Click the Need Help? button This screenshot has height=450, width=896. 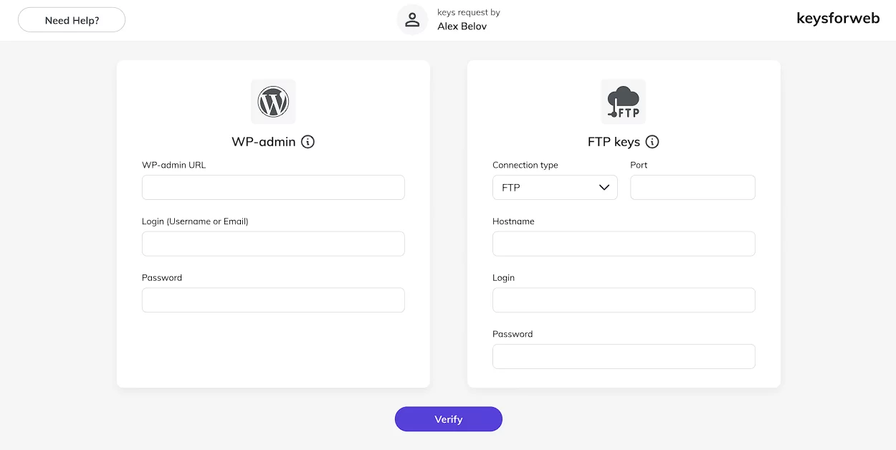[x=72, y=20]
